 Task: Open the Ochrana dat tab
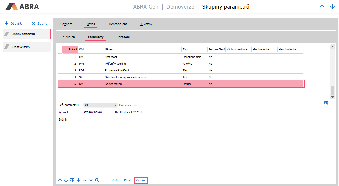pos(118,24)
